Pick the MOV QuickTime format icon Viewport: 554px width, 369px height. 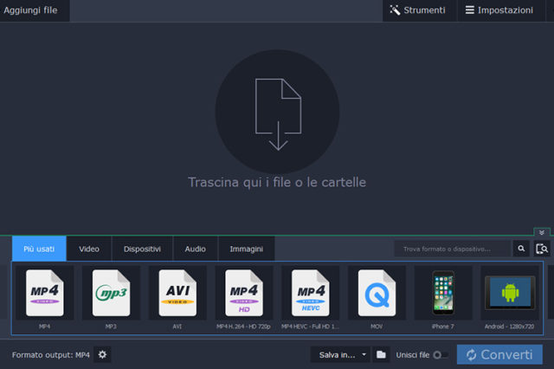[377, 293]
